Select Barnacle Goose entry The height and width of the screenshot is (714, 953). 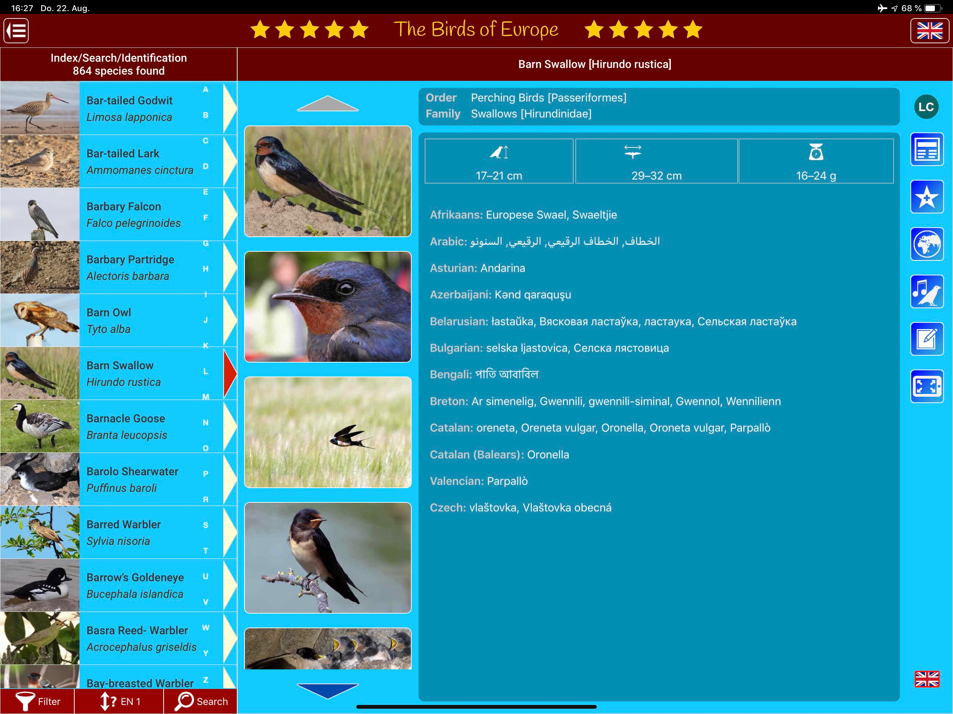(x=119, y=426)
